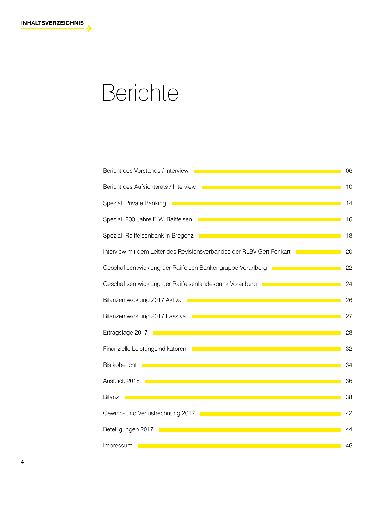
Task: Open Bilanzentwicklung 2017 Passiva
Action: click(144, 316)
